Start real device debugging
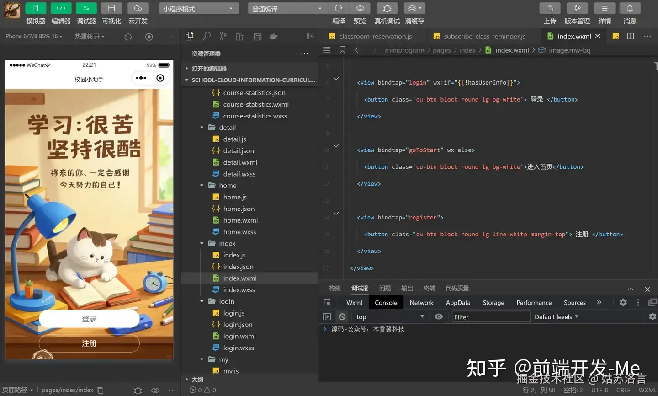The image size is (658, 396). point(387,8)
